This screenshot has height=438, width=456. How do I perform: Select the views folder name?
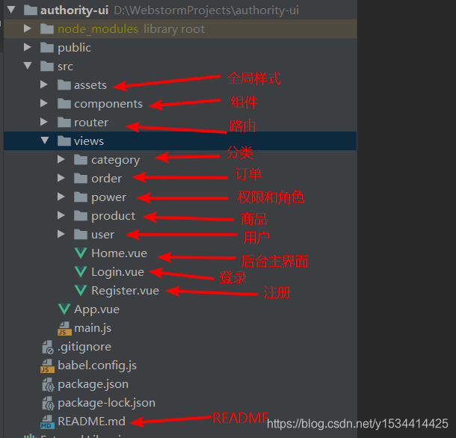pos(89,141)
